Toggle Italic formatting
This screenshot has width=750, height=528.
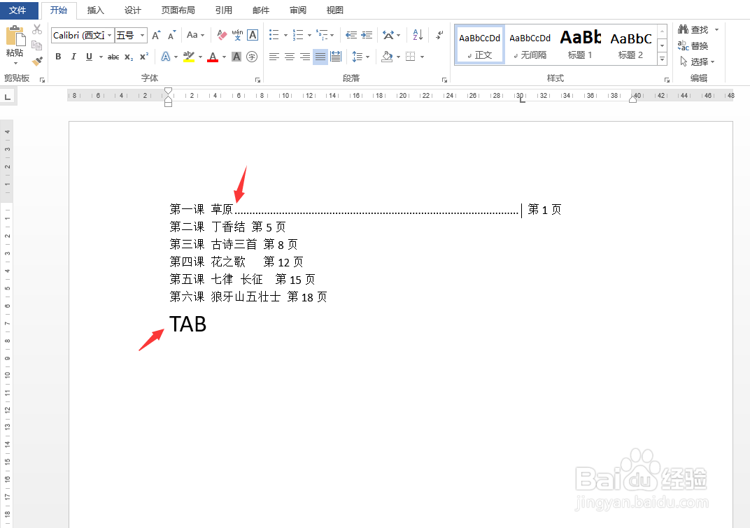tap(73, 57)
